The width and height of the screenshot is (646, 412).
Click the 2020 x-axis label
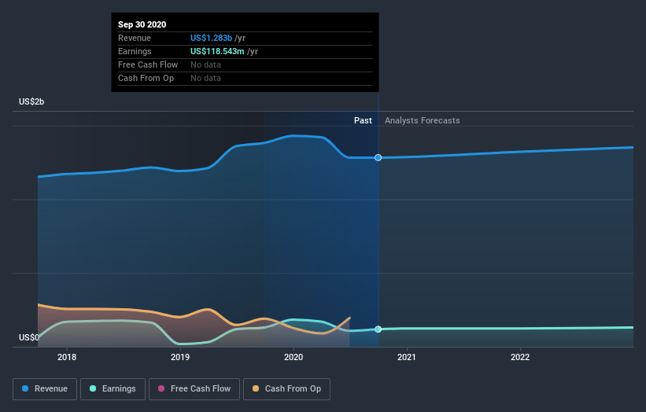293,357
